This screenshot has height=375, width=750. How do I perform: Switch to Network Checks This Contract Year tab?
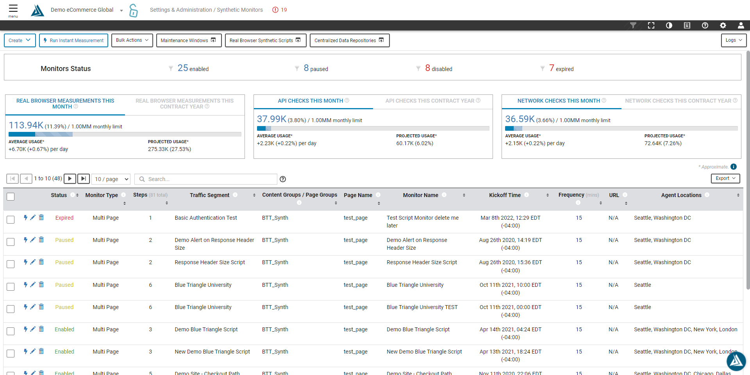(x=681, y=101)
